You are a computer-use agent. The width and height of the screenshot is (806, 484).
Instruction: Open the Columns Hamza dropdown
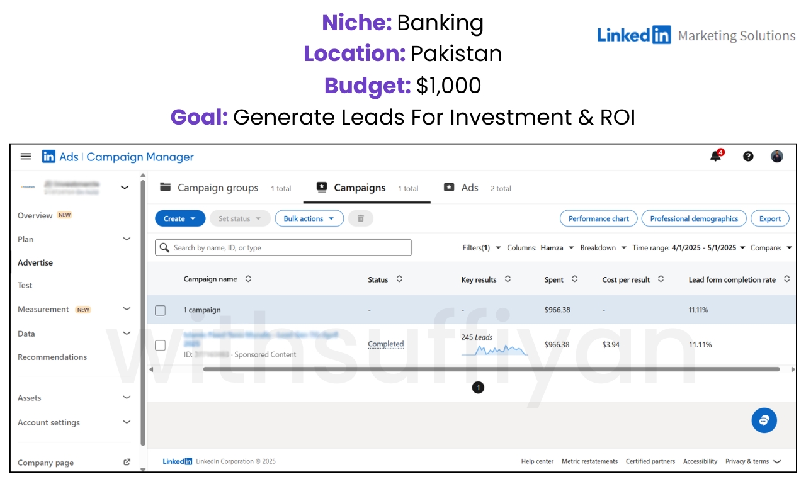click(540, 248)
